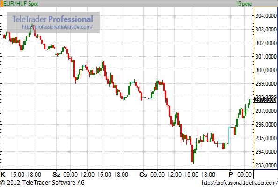Click the 303,0000 price axis label
This screenshot has width=278, height=187.
[266, 30]
